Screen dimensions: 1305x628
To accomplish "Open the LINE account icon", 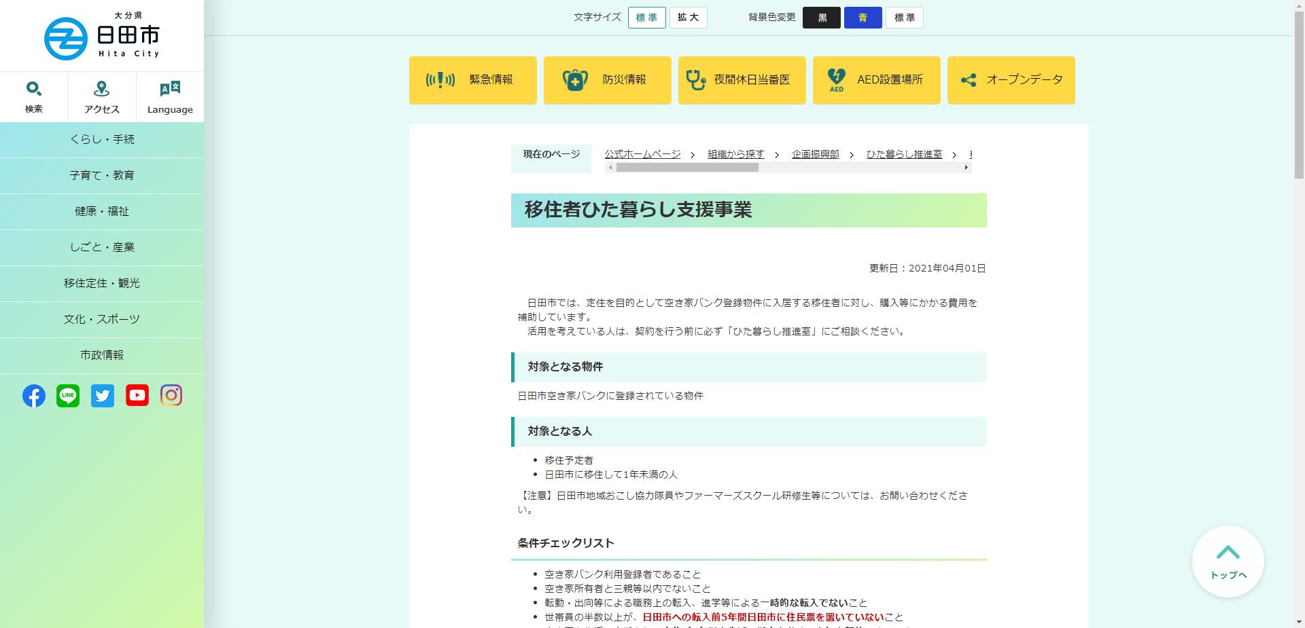I will (x=68, y=395).
